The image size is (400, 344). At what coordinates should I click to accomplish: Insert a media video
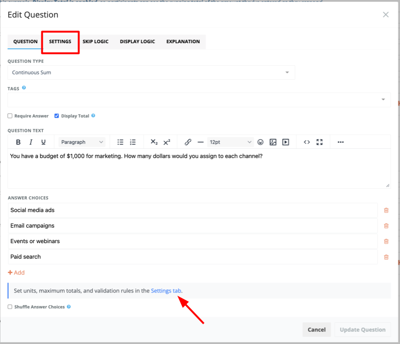[x=286, y=142]
